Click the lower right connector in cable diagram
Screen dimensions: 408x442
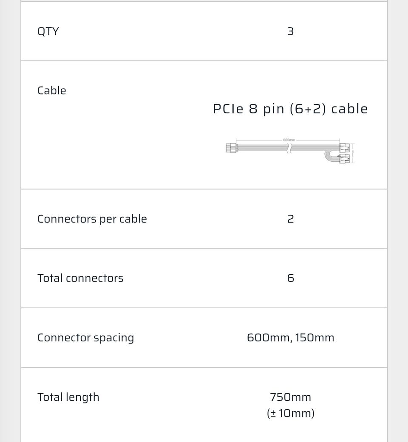[x=344, y=159]
